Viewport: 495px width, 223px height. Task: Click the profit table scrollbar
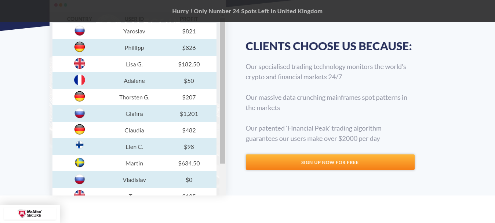point(222,93)
